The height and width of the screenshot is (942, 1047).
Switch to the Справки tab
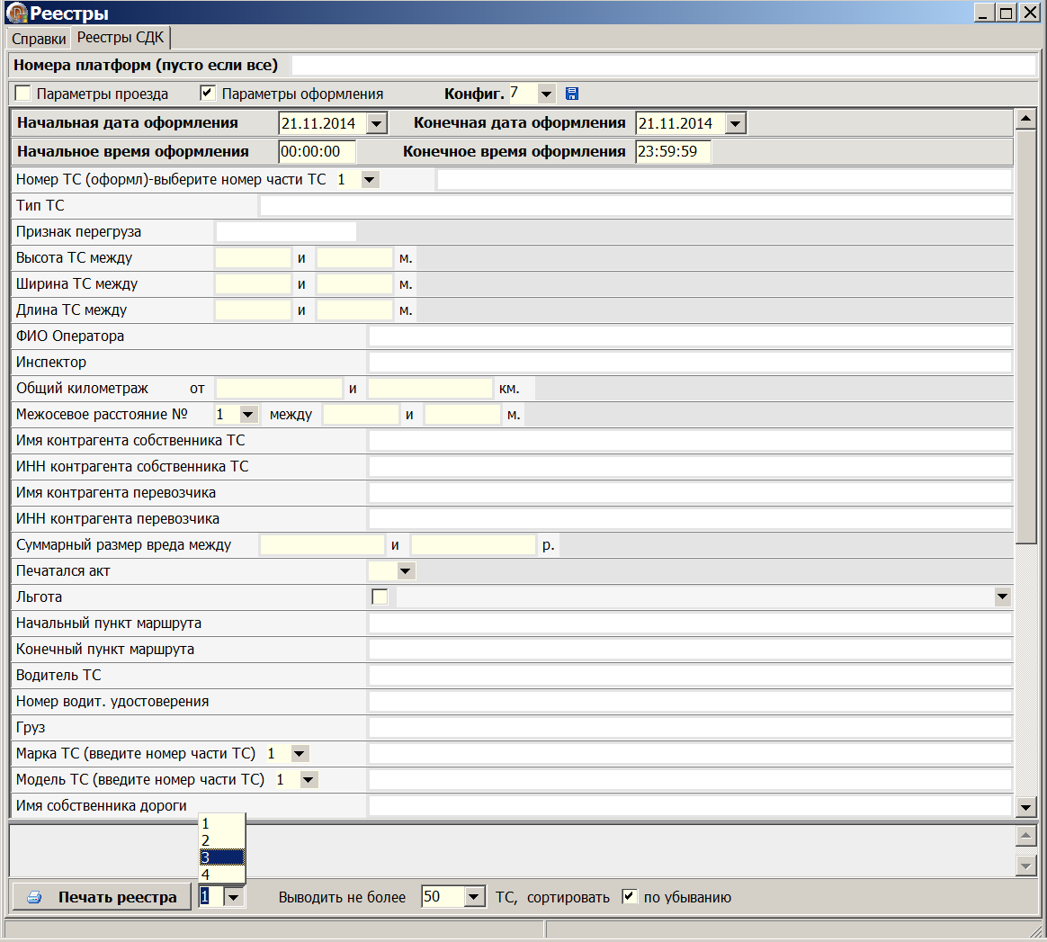pyautogui.click(x=39, y=39)
